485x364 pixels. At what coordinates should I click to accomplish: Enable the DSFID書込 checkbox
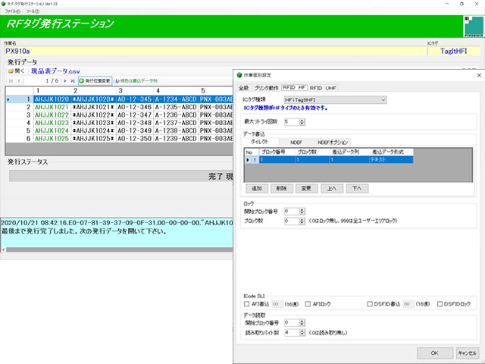(370, 304)
